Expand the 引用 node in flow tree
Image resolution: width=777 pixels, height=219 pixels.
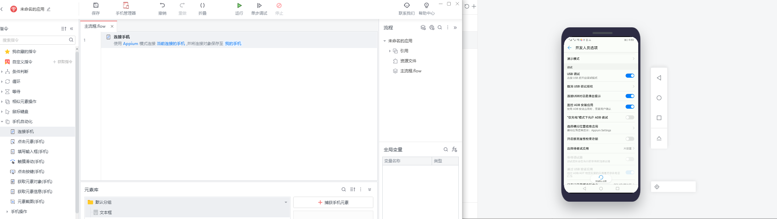[390, 51]
